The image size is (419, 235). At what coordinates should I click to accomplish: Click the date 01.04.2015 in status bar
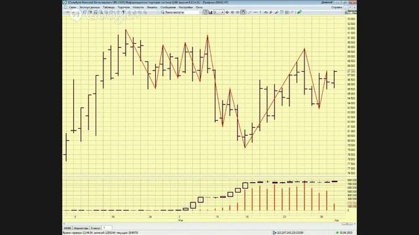point(346,232)
